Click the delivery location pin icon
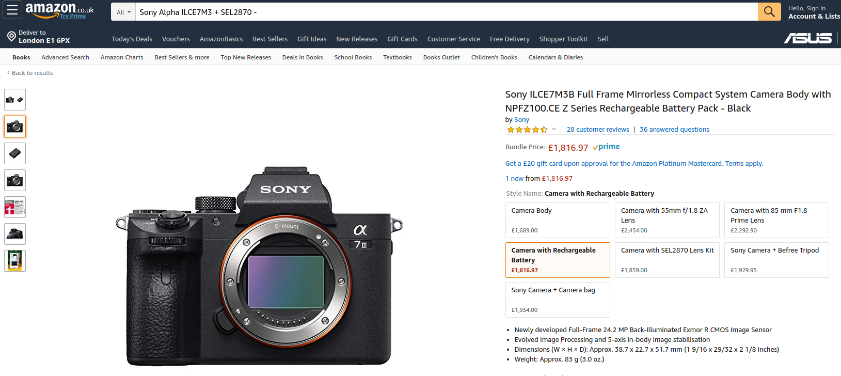 coord(11,36)
